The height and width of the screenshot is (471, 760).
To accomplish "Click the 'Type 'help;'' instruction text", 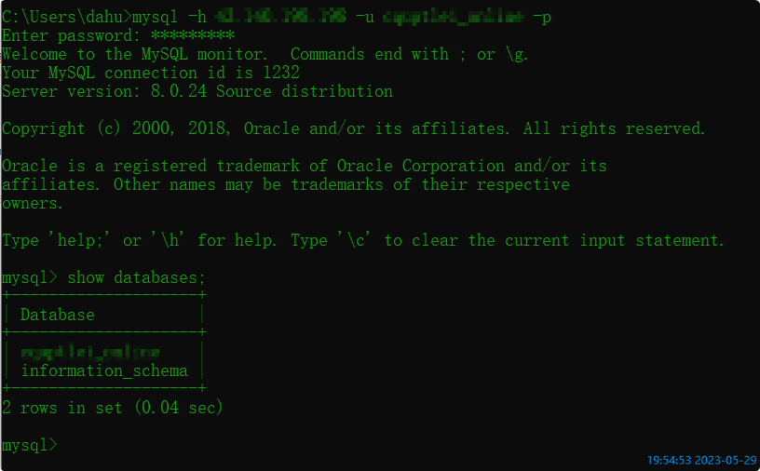I will pyautogui.click(x=56, y=240).
